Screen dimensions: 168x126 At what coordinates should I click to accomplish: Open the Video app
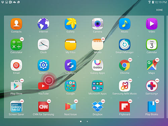(152, 24)
